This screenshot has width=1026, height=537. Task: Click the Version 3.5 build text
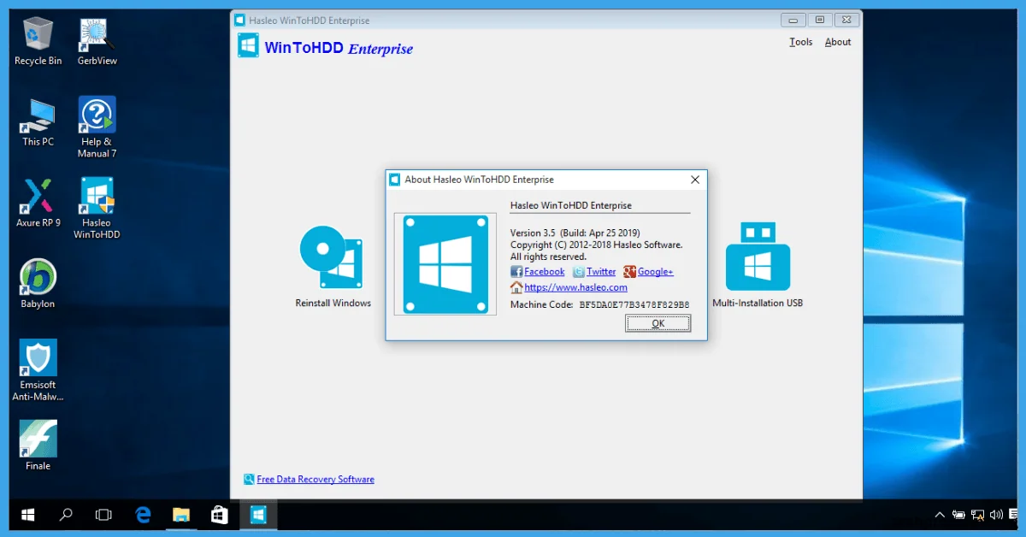tap(575, 233)
